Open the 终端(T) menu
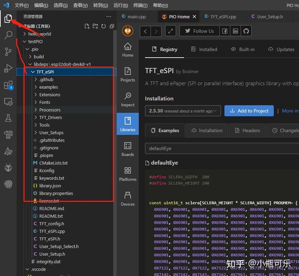 141,5
